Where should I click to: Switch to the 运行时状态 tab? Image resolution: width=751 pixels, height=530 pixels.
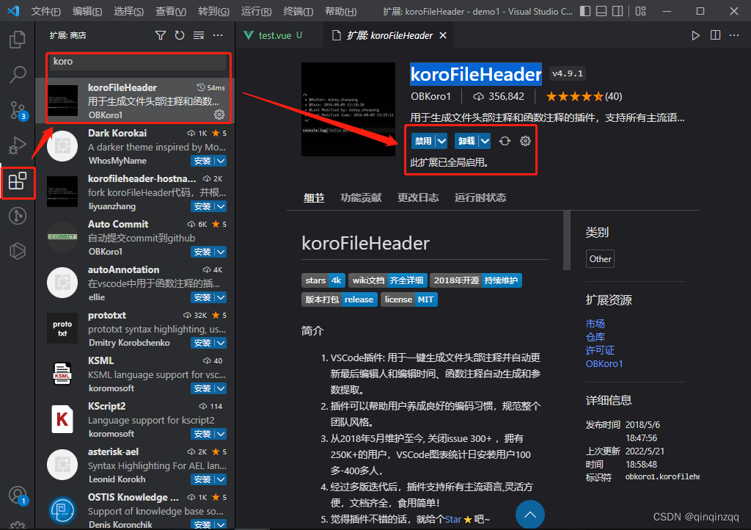pos(480,197)
